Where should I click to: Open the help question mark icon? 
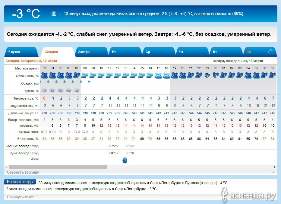tap(271, 52)
